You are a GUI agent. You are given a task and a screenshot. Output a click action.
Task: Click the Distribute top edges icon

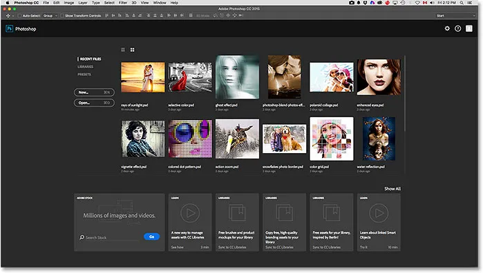[x=149, y=15]
